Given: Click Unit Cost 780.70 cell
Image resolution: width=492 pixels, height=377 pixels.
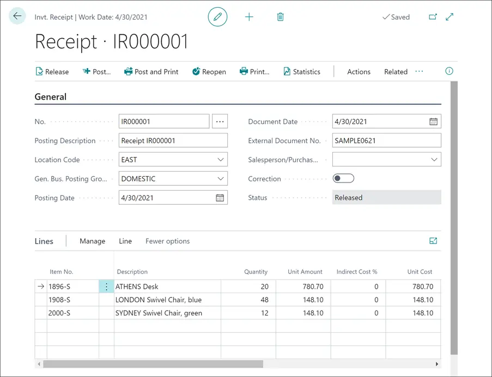Looking at the screenshot, I should pyautogui.click(x=413, y=287).
